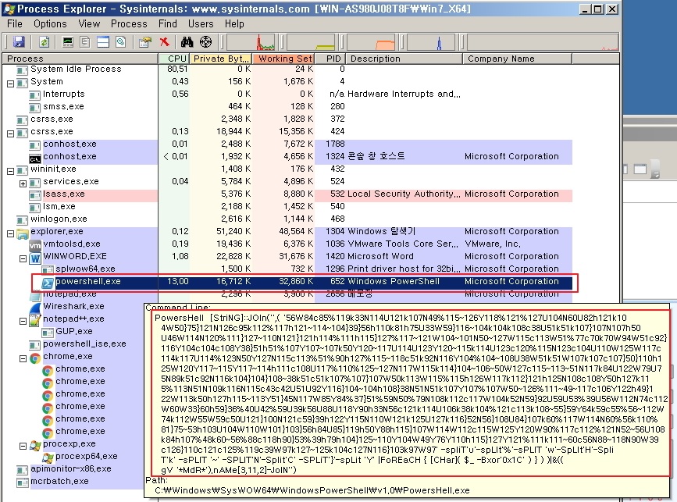Screen dimensions: 677x502
Task: Sort by Company Name column header
Action: tap(517, 59)
